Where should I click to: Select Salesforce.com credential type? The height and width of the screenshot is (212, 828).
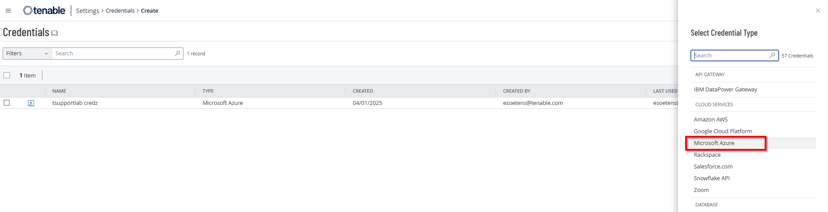point(713,166)
